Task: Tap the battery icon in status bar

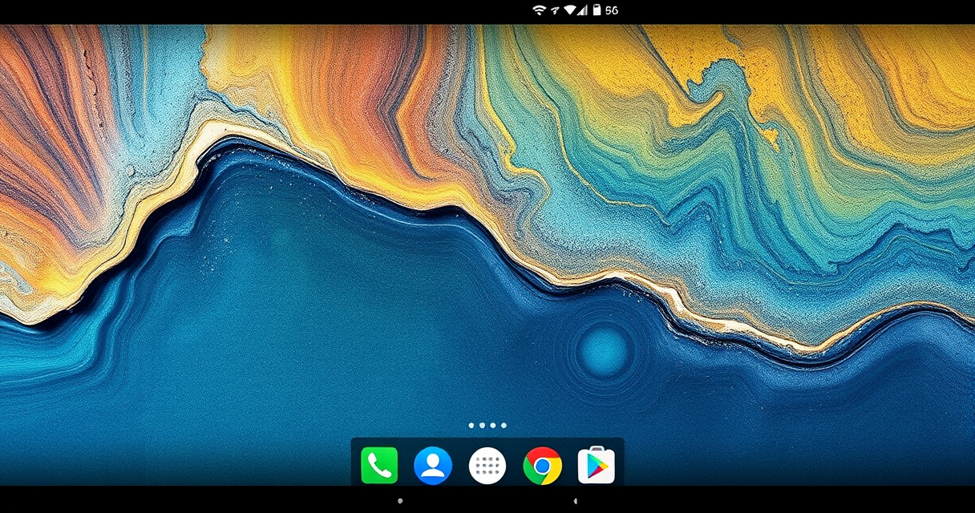Action: [x=597, y=10]
